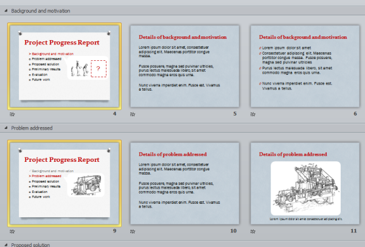Collapse the Background and motivation section arrow

coord(5,11)
